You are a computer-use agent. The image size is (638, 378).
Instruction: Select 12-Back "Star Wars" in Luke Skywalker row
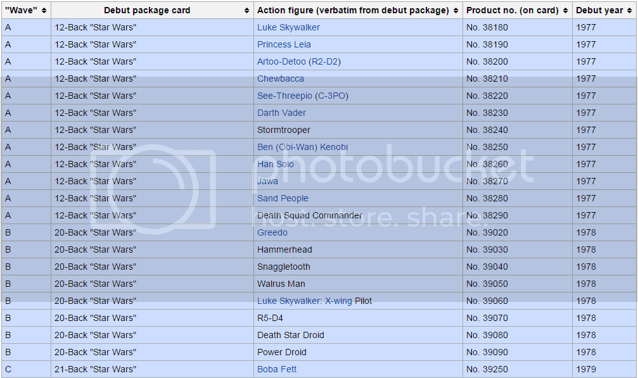click(x=95, y=28)
